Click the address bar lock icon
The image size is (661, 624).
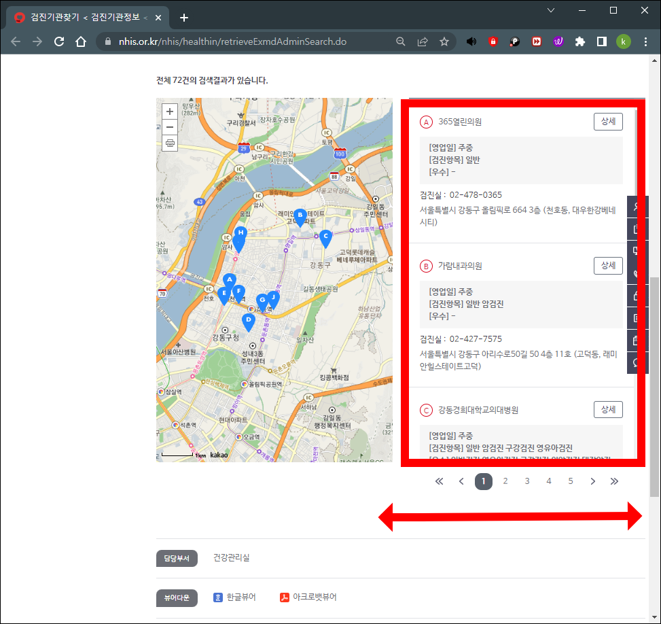point(108,41)
